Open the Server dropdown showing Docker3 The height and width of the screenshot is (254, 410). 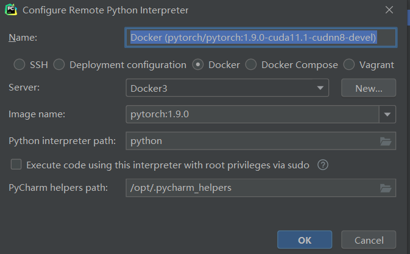point(227,88)
